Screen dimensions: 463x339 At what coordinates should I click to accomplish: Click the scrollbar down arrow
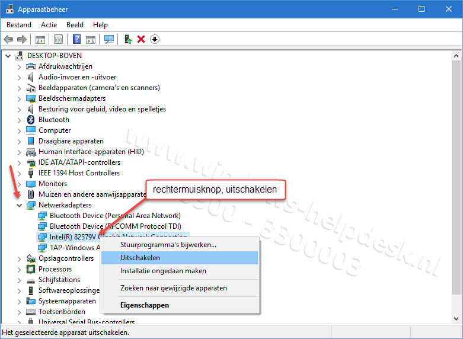456,319
